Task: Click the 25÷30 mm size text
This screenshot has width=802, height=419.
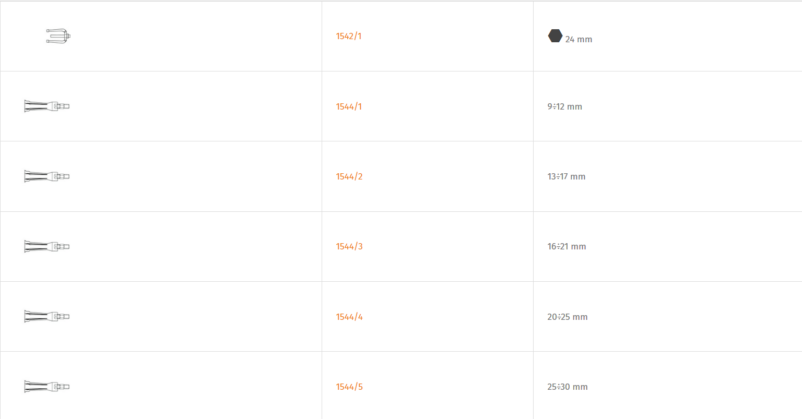Action: coord(567,387)
